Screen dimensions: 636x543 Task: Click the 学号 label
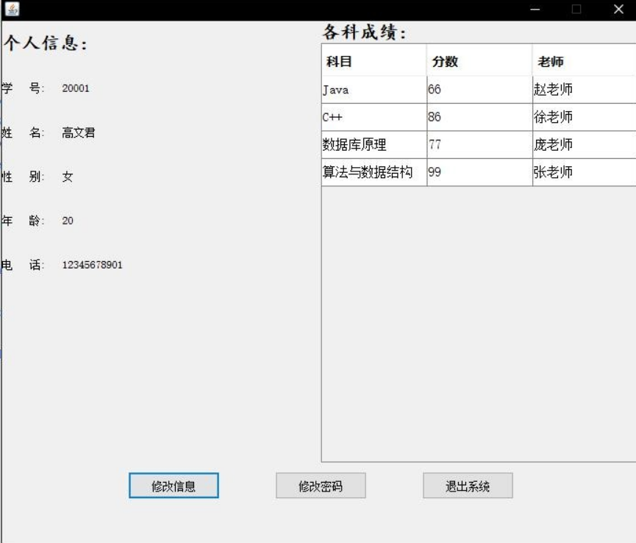click(23, 88)
